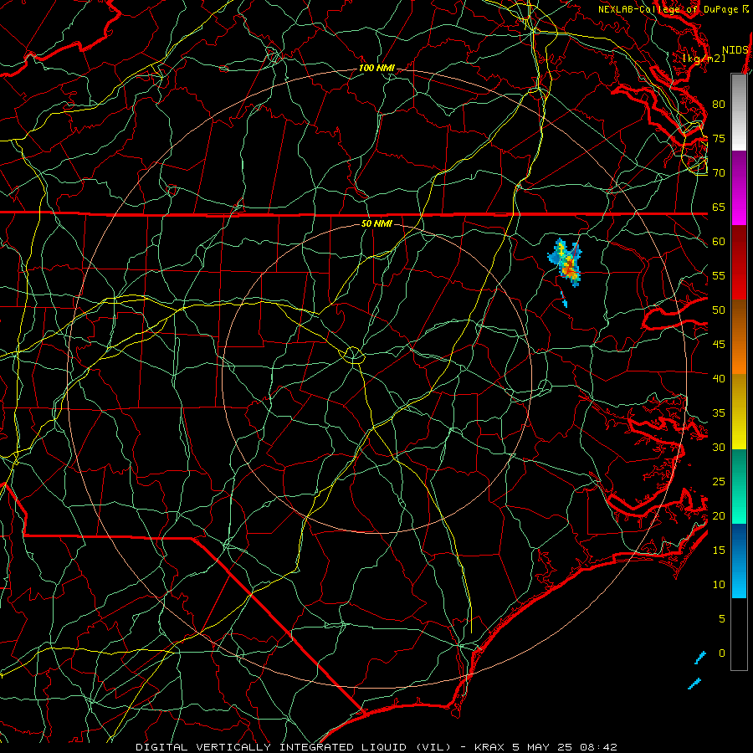This screenshot has width=753, height=753.
Task: Click the 08:42 timestamp in the caption
Action: click(x=601, y=747)
